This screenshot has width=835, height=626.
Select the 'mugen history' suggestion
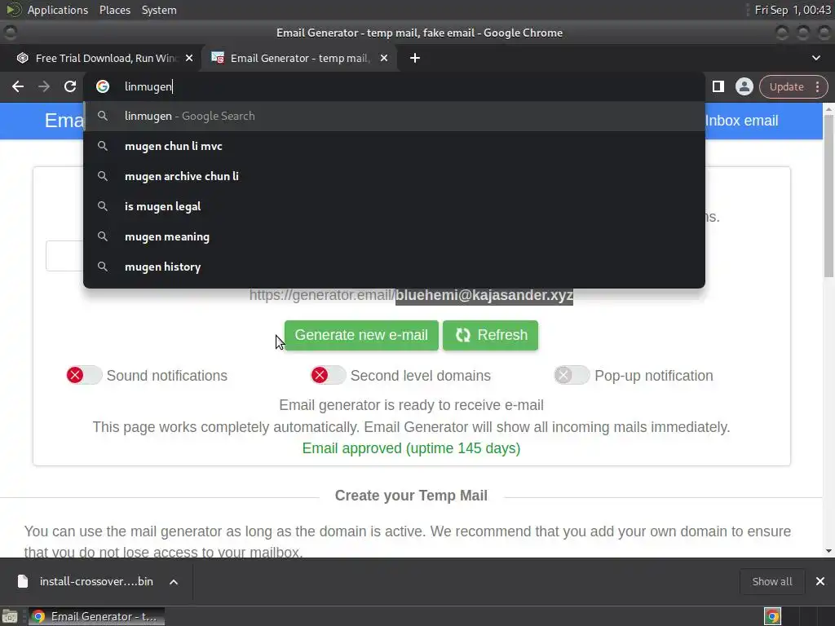click(x=394, y=267)
